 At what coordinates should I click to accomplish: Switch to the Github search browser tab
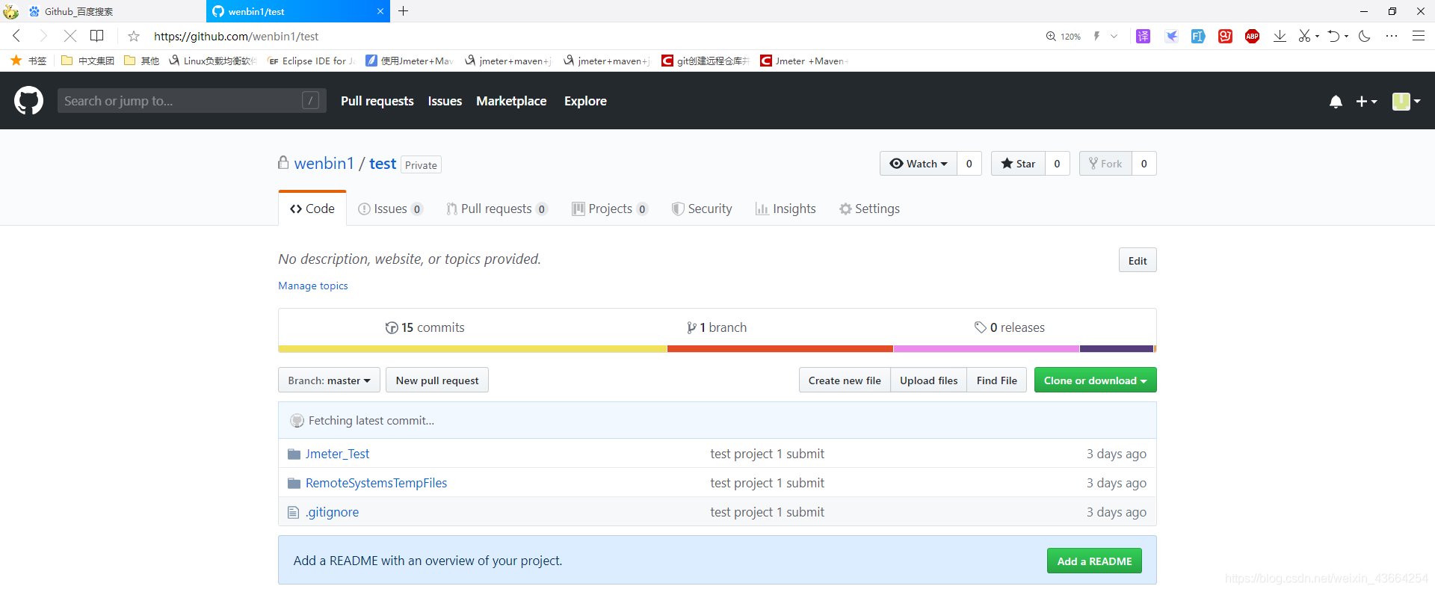click(x=103, y=11)
